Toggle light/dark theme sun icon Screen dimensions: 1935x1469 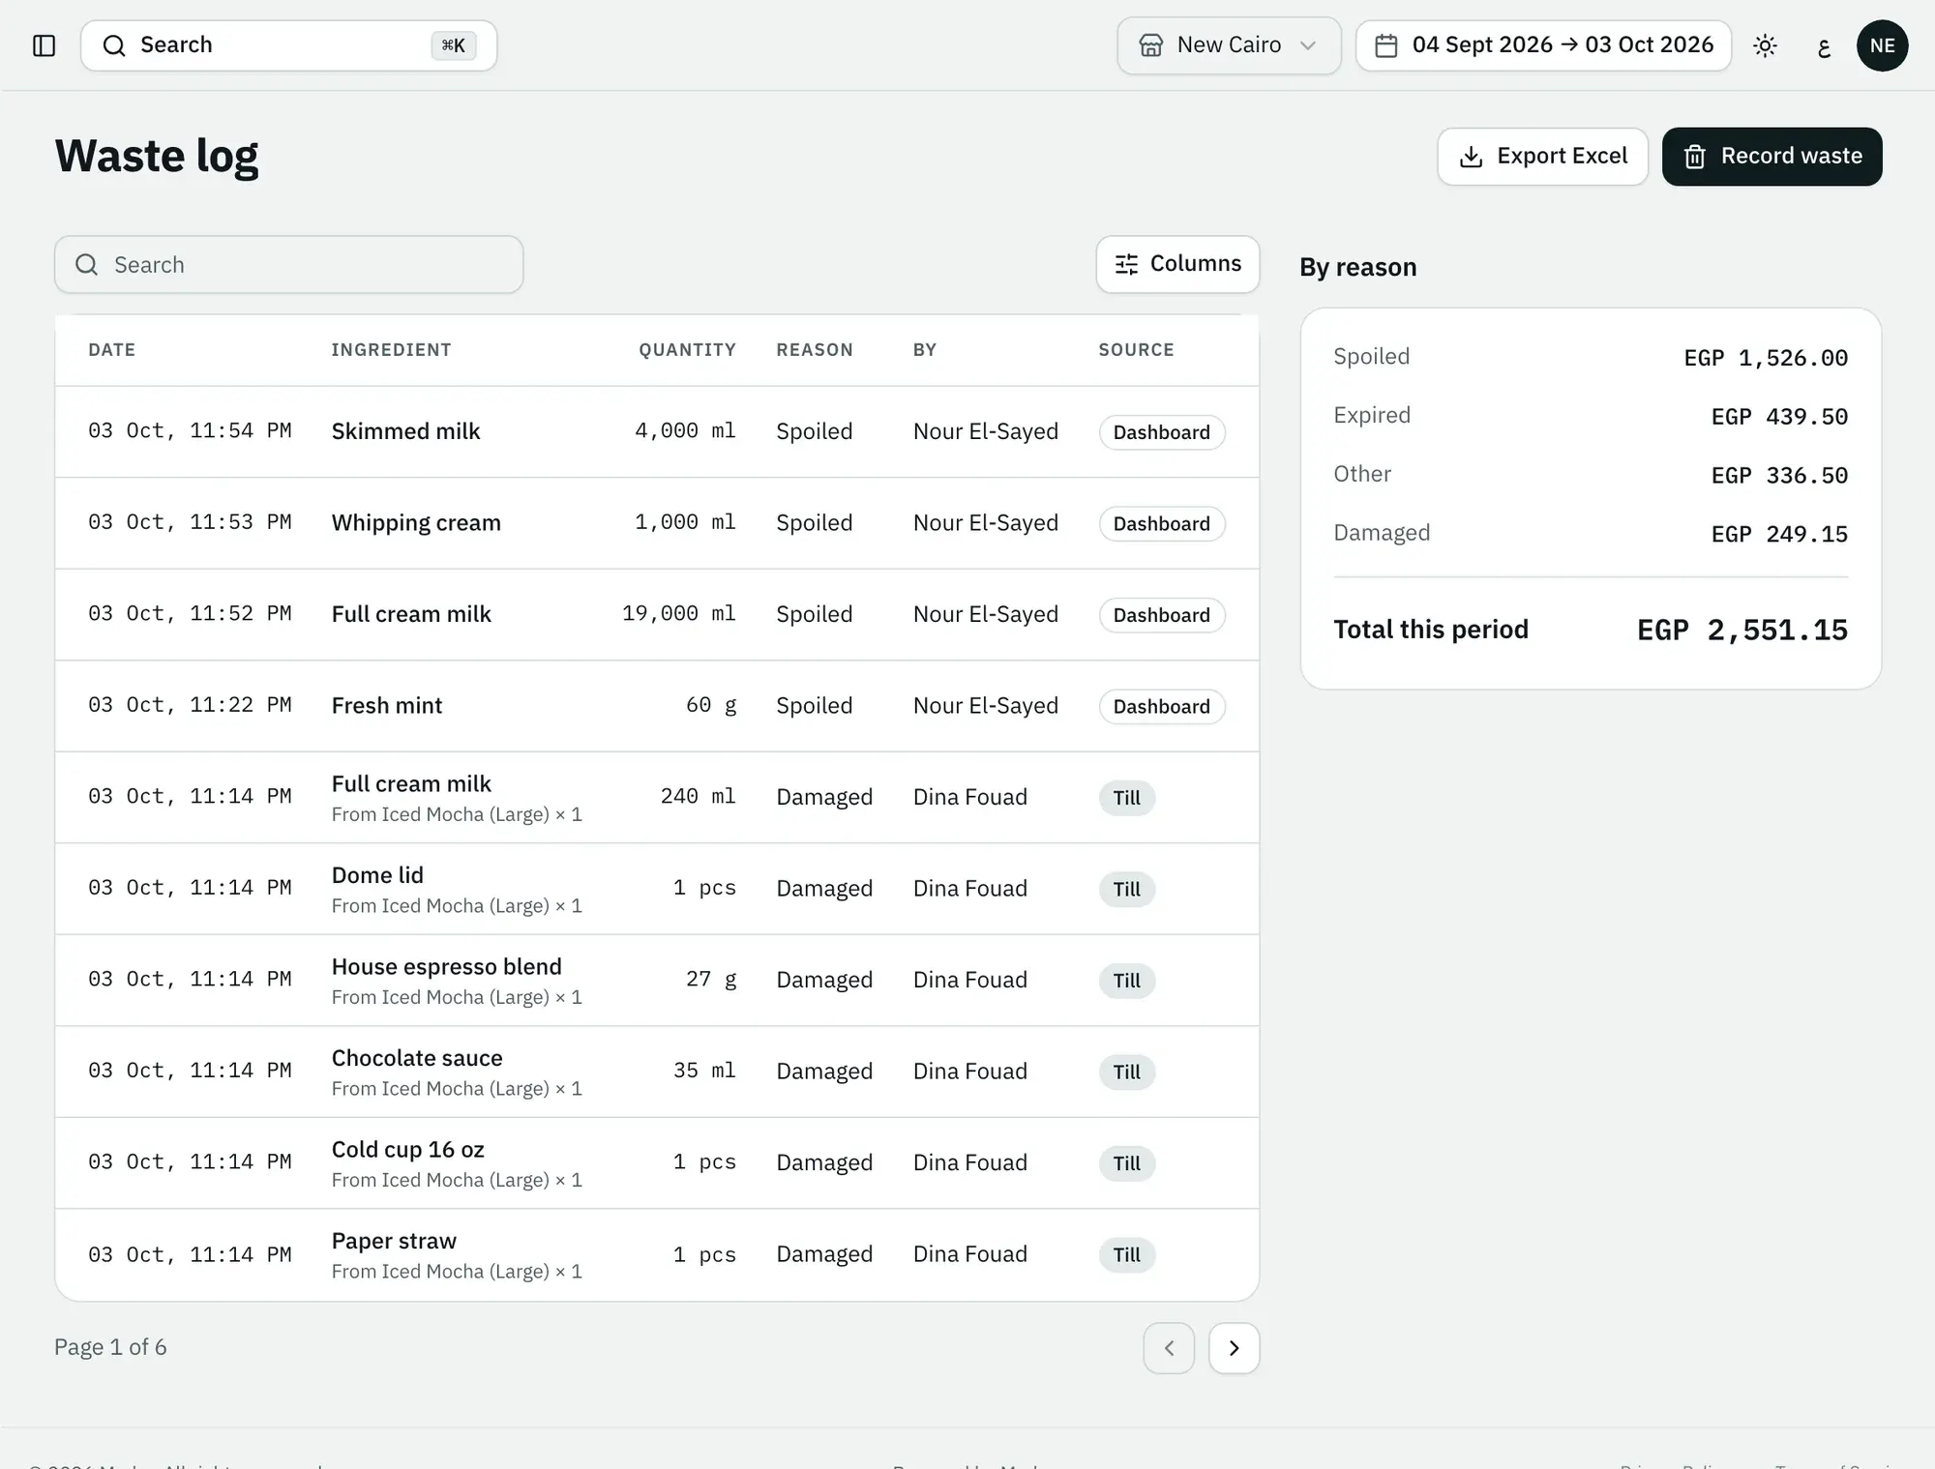click(x=1765, y=45)
